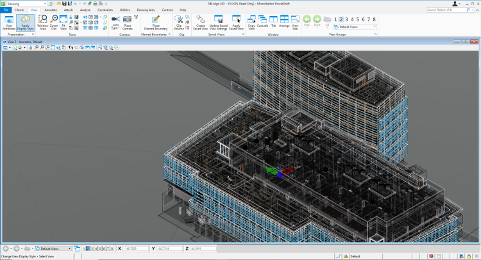Open the Default Views dropdown in ribbon
This screenshot has height=260, width=481.
click(x=357, y=27)
